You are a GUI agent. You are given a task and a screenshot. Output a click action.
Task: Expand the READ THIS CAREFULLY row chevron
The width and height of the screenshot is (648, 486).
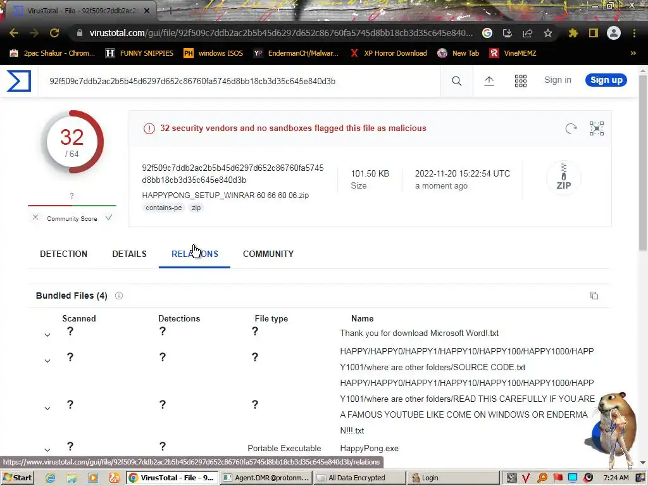[x=47, y=408]
